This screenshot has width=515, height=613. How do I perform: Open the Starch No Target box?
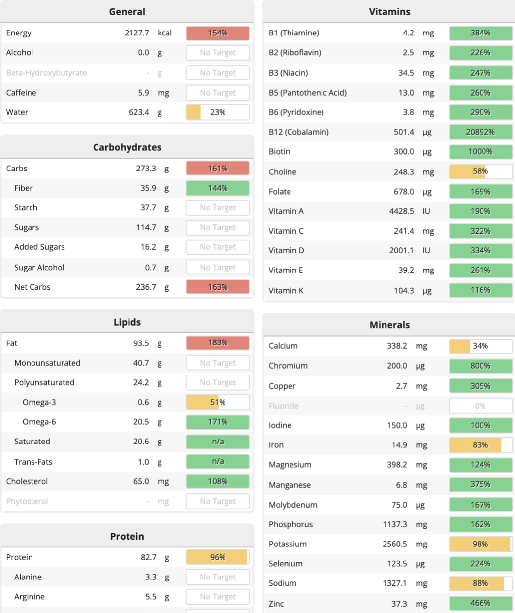click(218, 208)
